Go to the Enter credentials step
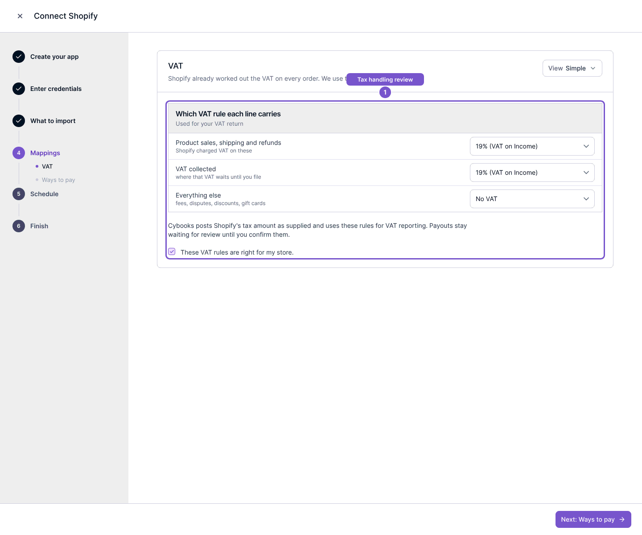This screenshot has height=535, width=642. tap(56, 89)
